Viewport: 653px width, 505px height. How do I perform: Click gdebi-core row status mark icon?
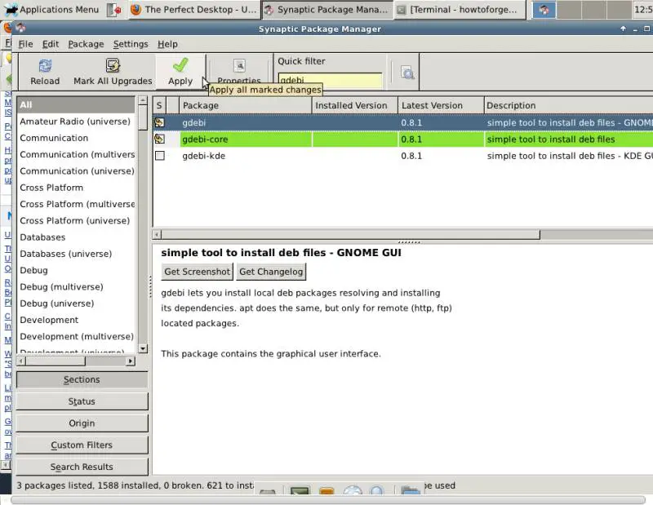click(159, 139)
